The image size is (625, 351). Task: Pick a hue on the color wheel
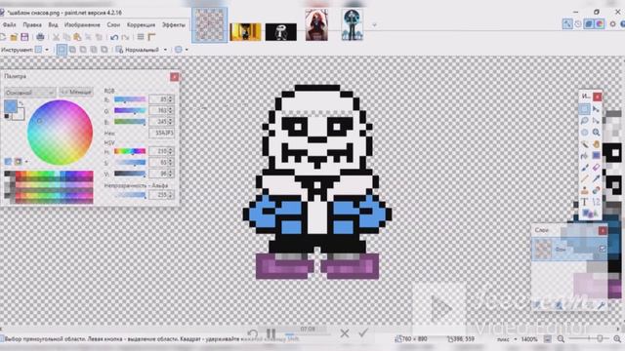(x=60, y=133)
